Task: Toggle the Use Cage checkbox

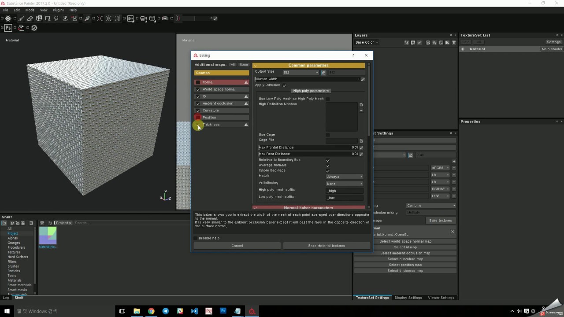Action: (327, 135)
